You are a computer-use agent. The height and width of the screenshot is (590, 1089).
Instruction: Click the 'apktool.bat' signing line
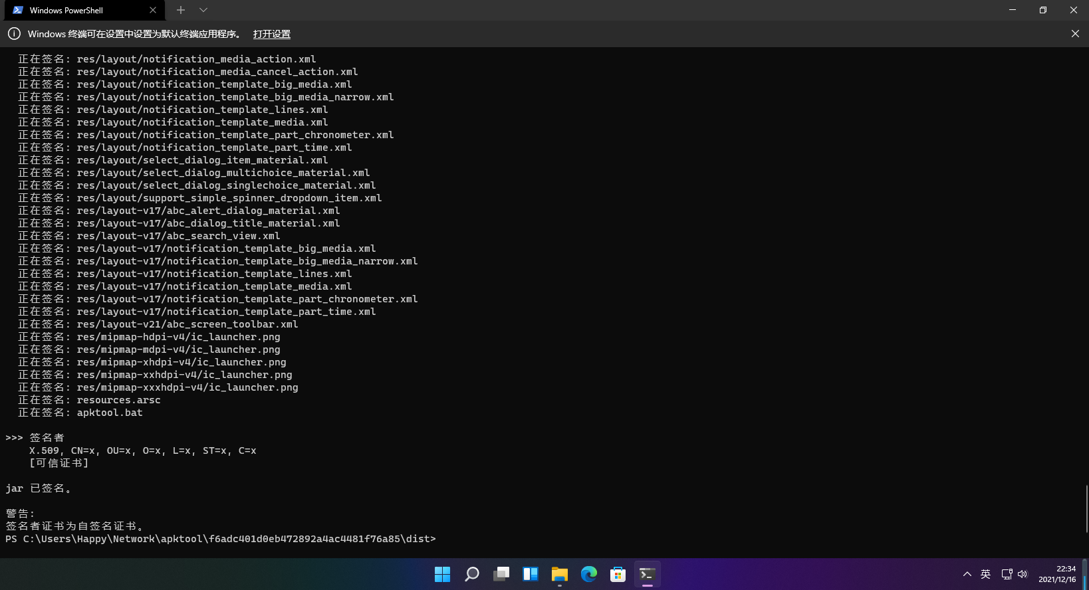(80, 413)
